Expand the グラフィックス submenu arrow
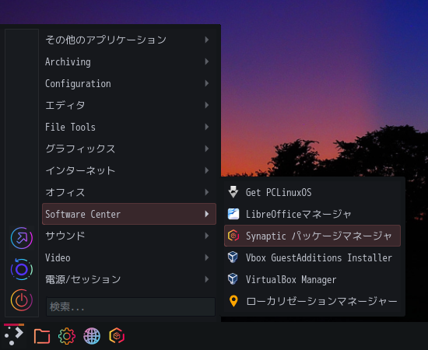This screenshot has width=428, height=350. (207, 149)
